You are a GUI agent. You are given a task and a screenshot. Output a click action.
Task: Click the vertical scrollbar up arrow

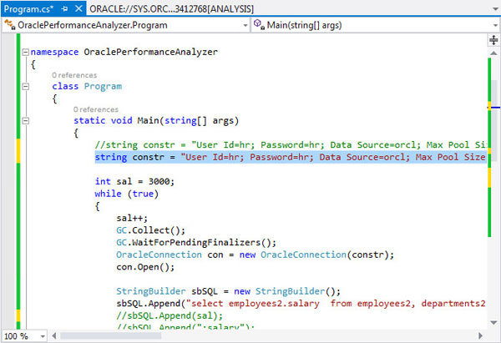tap(493, 53)
